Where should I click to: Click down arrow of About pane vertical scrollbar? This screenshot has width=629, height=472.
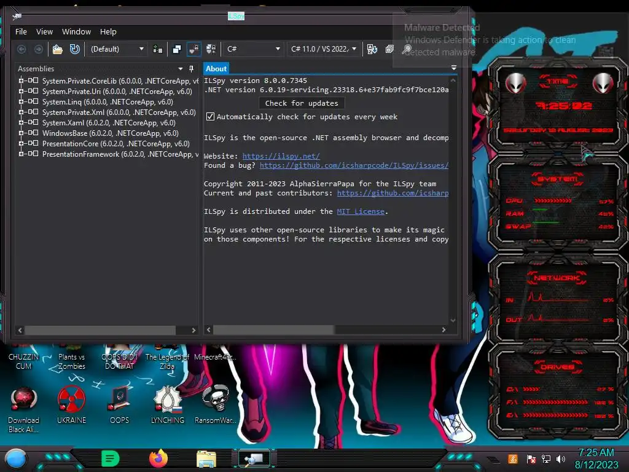[453, 320]
